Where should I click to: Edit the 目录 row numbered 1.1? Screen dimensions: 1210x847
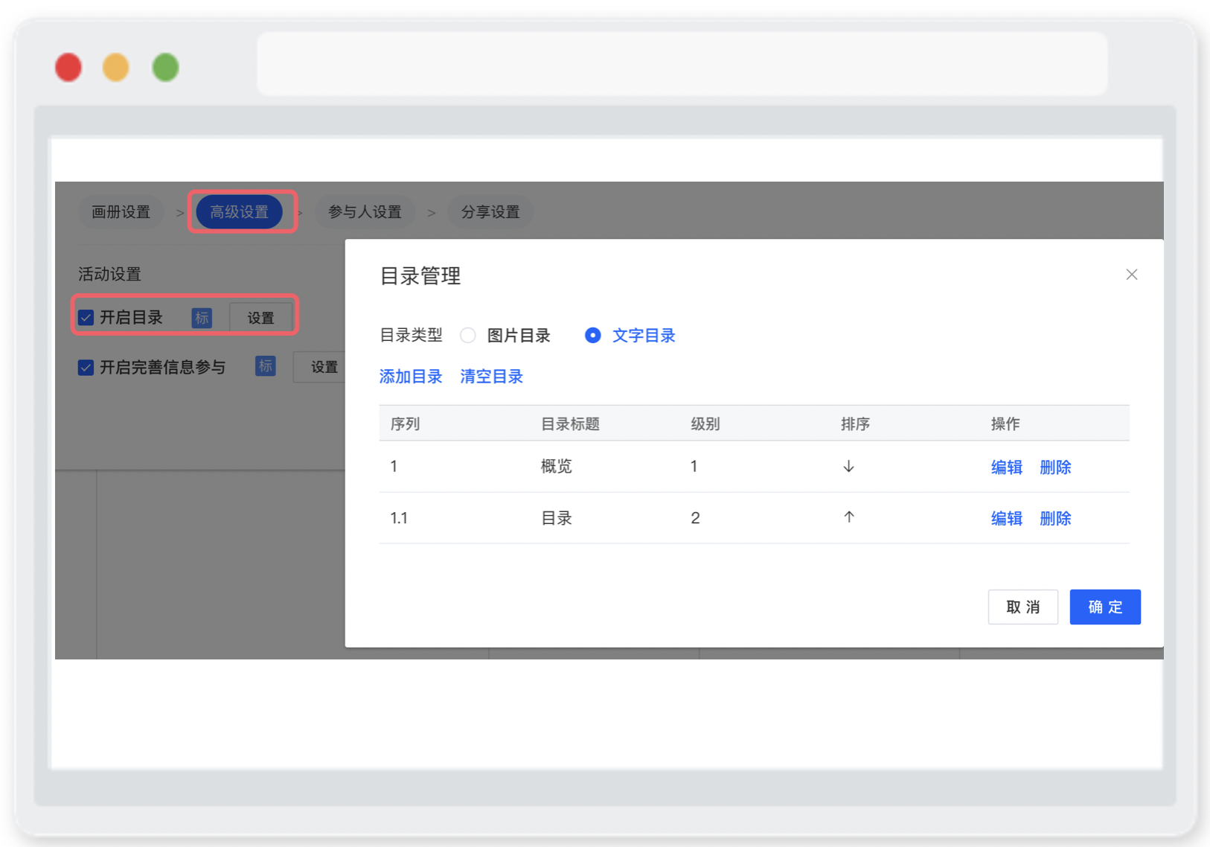point(1007,519)
